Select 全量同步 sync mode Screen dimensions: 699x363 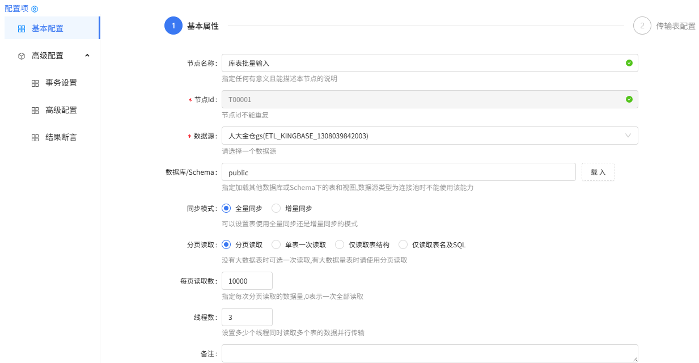(x=226, y=208)
